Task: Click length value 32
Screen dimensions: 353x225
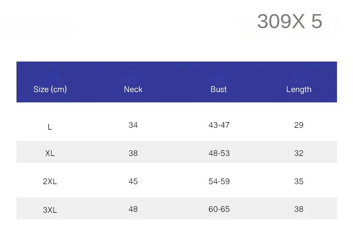Action: click(x=299, y=153)
